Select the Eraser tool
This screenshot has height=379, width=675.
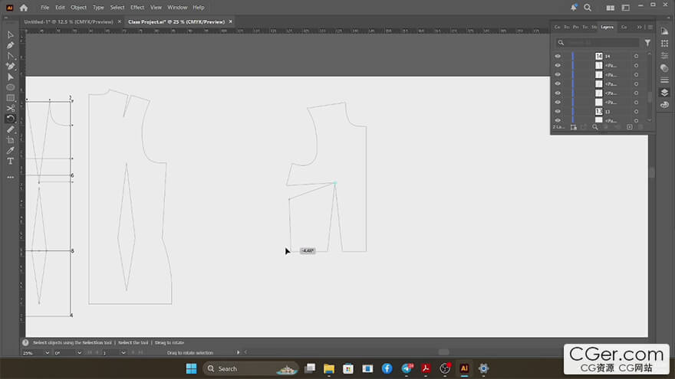tap(10, 129)
